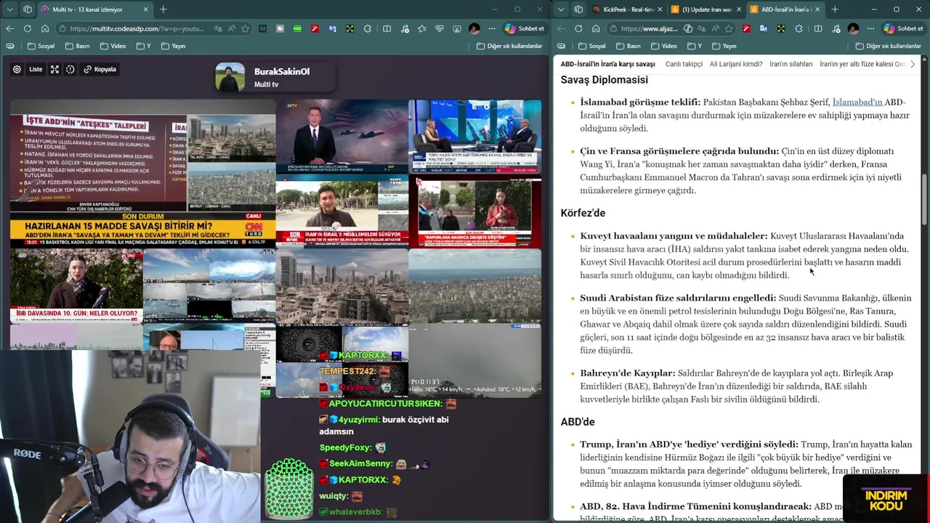The width and height of the screenshot is (930, 523).
Task: Open Video bookmarks folder in right browser
Action: [664, 46]
